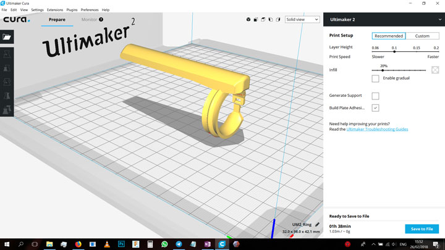Open the File menu
The width and height of the screenshot is (445, 250).
pos(4,10)
